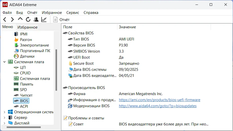The width and height of the screenshot is (233, 131).
Task: Open the ami.com bios-uefi-firmware link
Action: [x=159, y=100]
